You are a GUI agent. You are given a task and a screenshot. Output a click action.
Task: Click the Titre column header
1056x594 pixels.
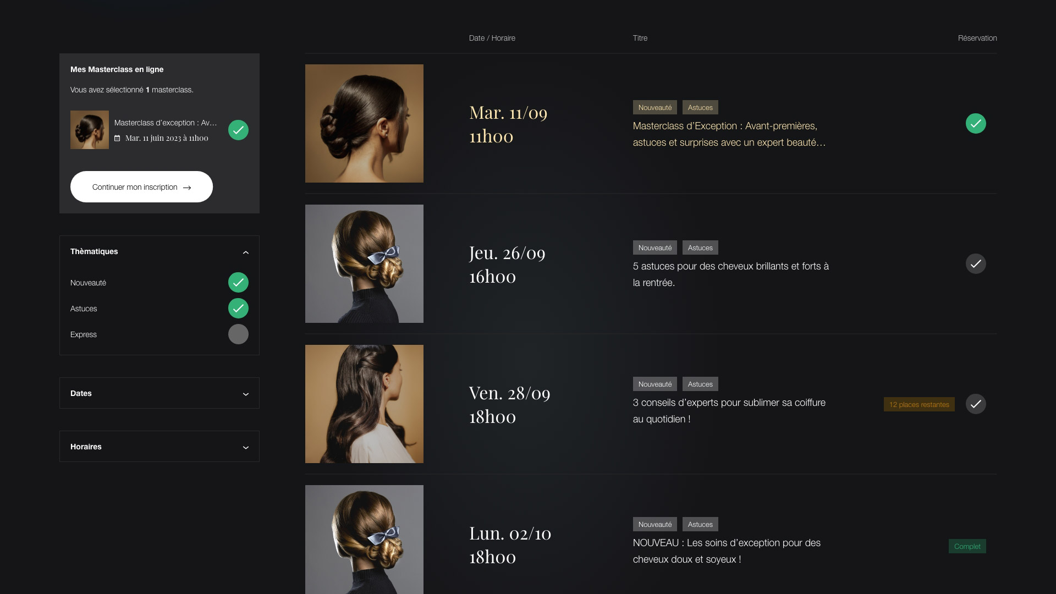[640, 38]
